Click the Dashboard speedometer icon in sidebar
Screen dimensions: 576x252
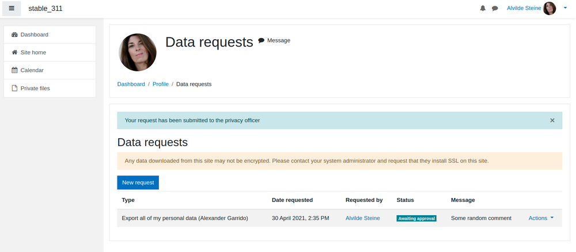15,35
